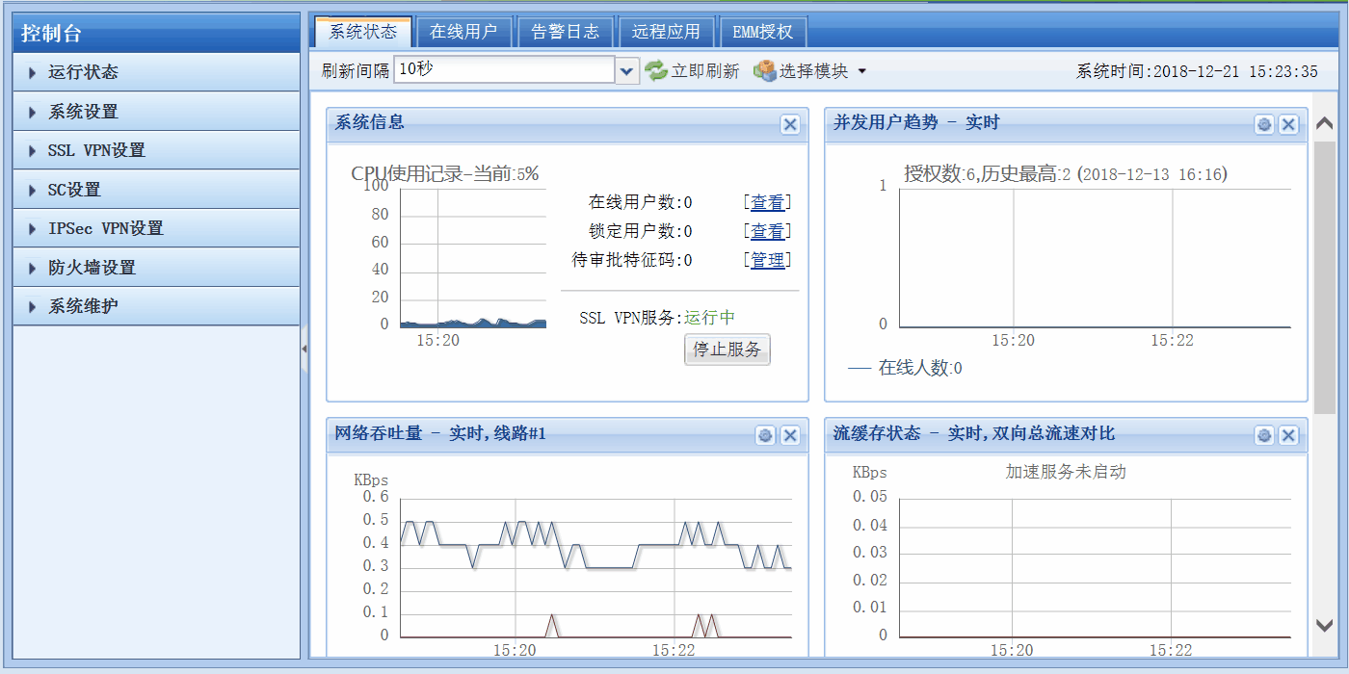The width and height of the screenshot is (1349, 674).
Task: Switch to the 告警日志 tab
Action: coord(566,31)
